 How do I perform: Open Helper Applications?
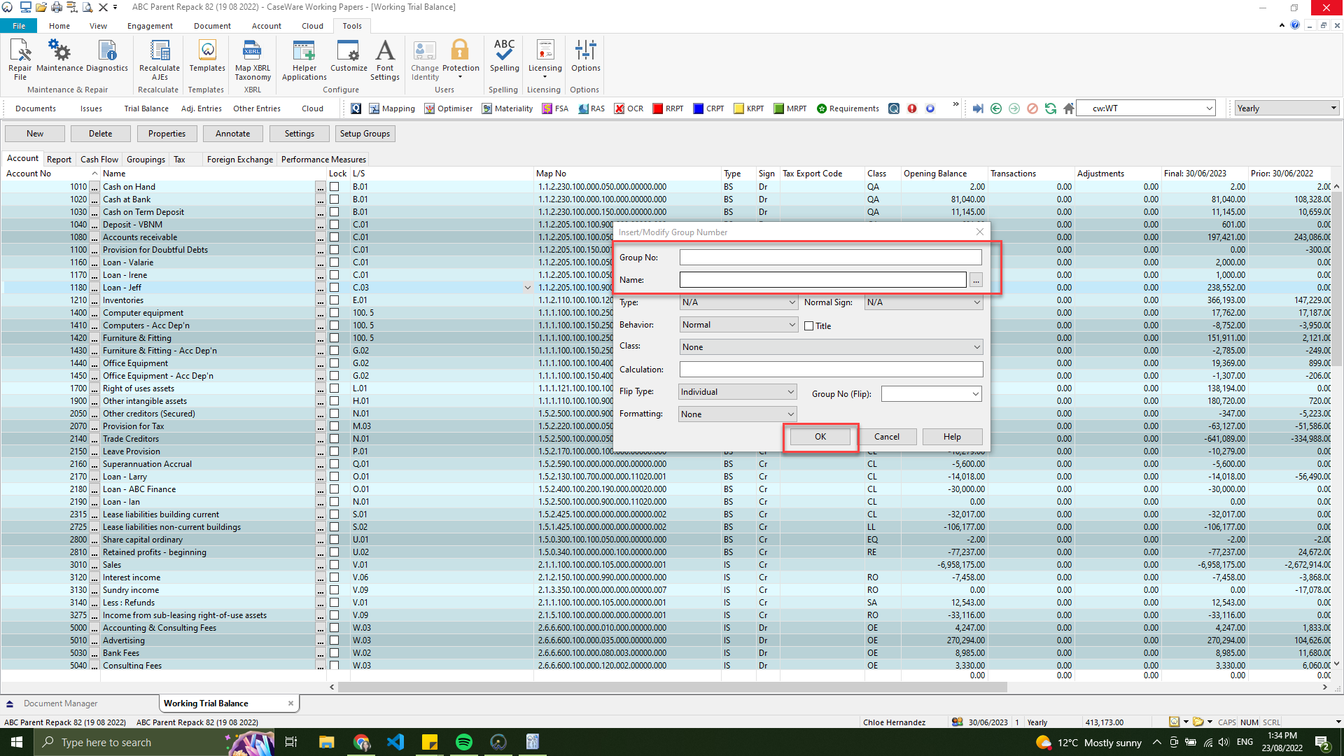304,59
